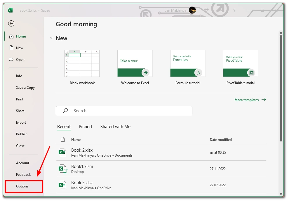Open the Home page in sidebar

[x=21, y=36]
